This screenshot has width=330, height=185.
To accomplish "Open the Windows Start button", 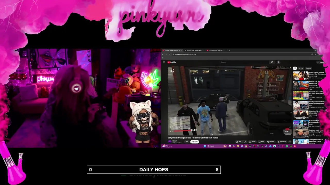I will (x=205, y=146).
